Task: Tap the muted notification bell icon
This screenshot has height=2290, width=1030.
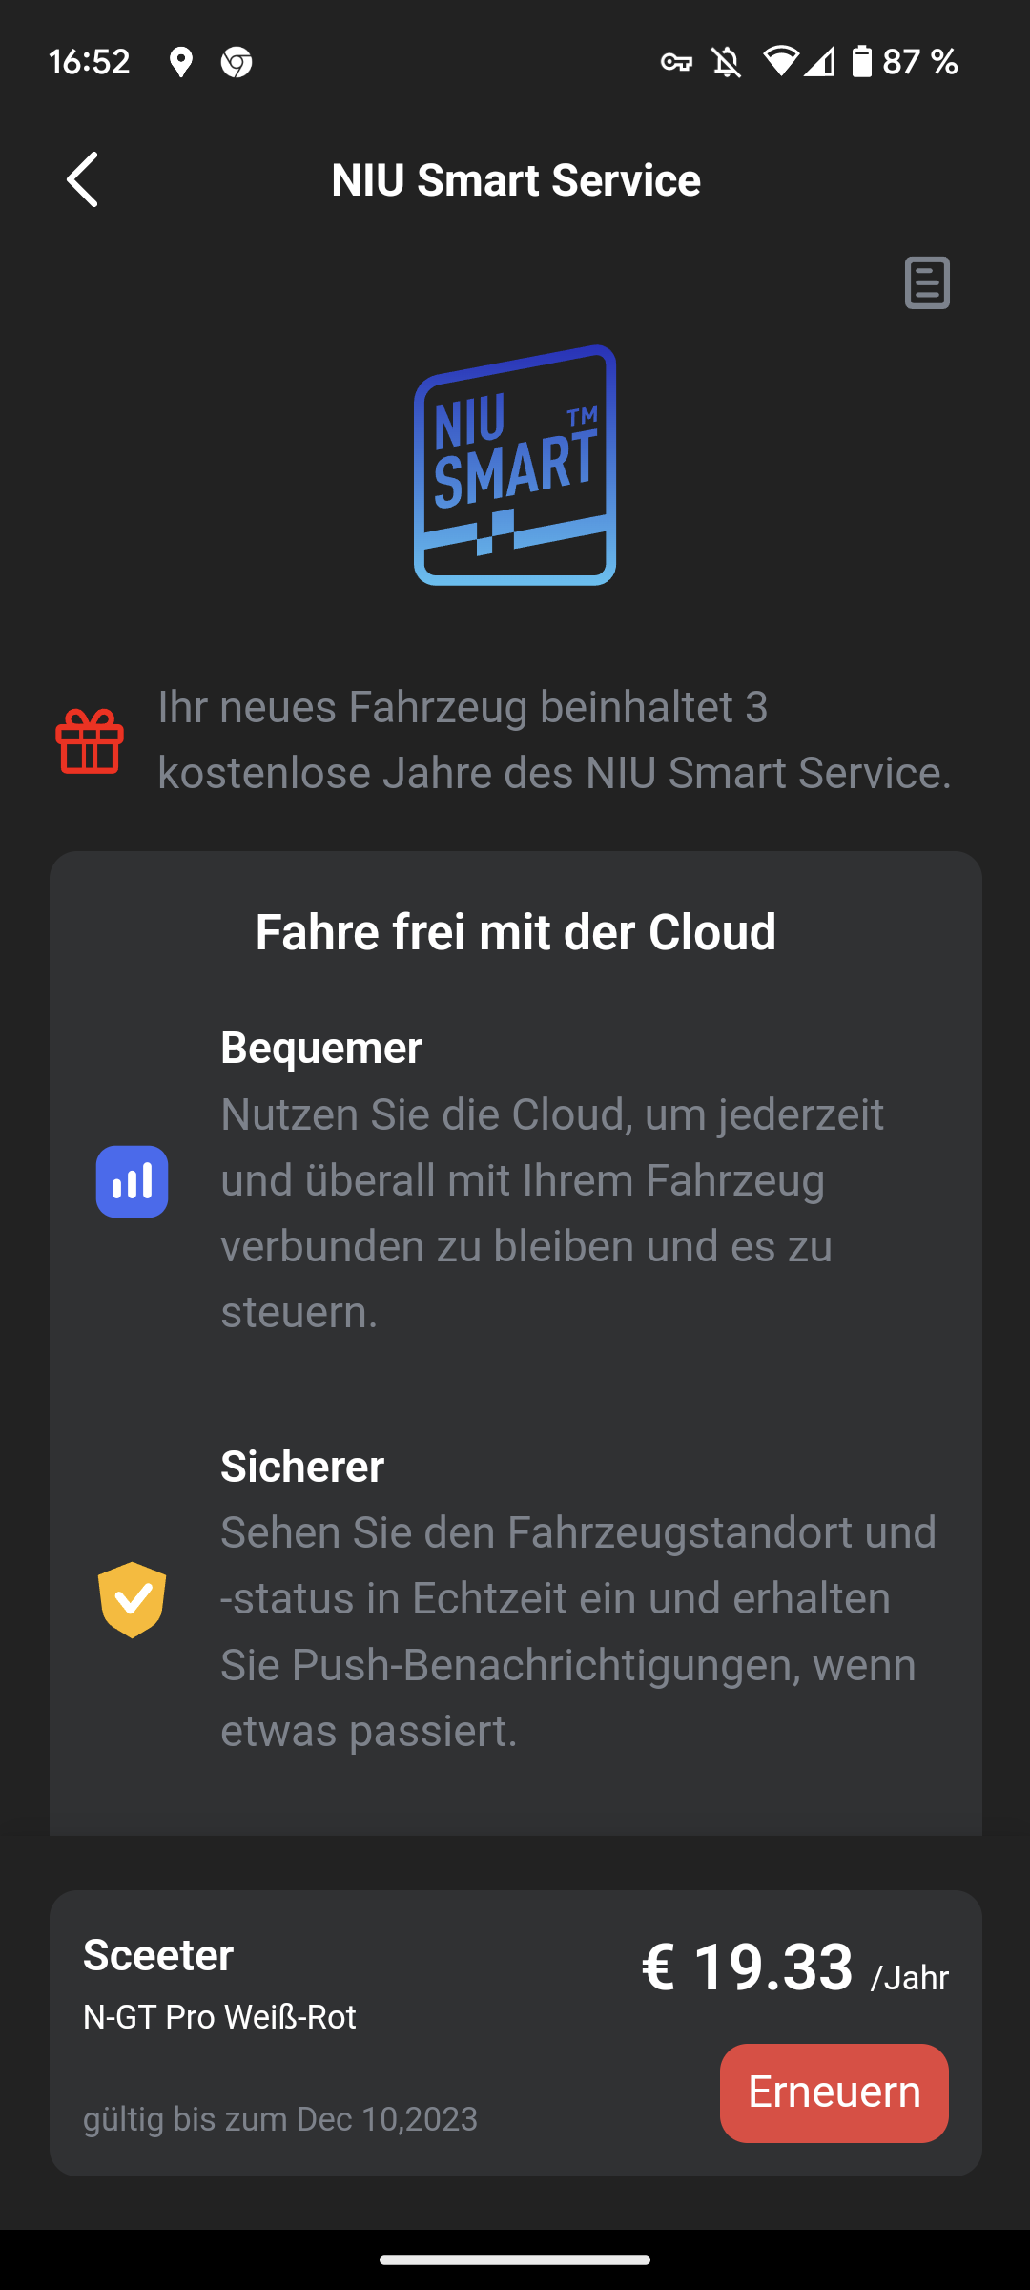Action: [727, 63]
